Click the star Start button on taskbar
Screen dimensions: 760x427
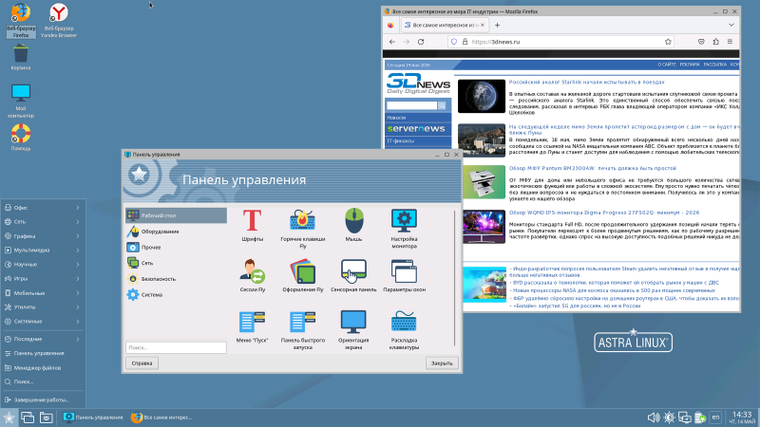point(9,418)
